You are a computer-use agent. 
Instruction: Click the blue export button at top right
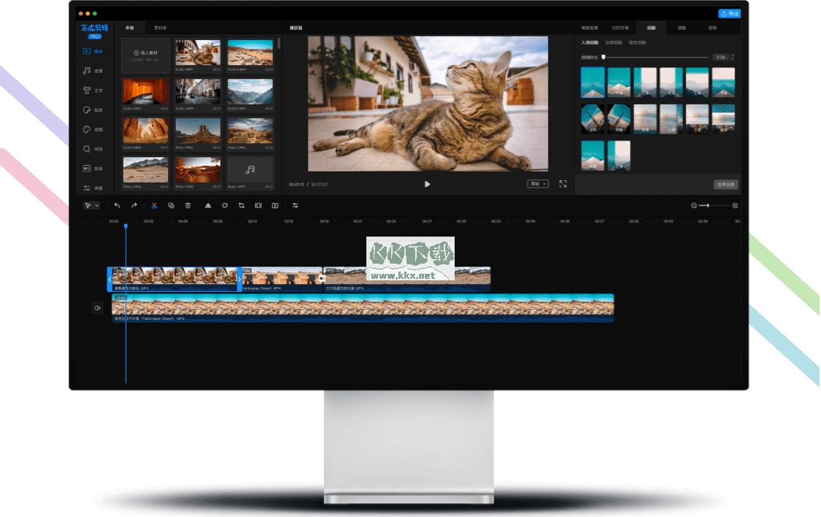[729, 13]
